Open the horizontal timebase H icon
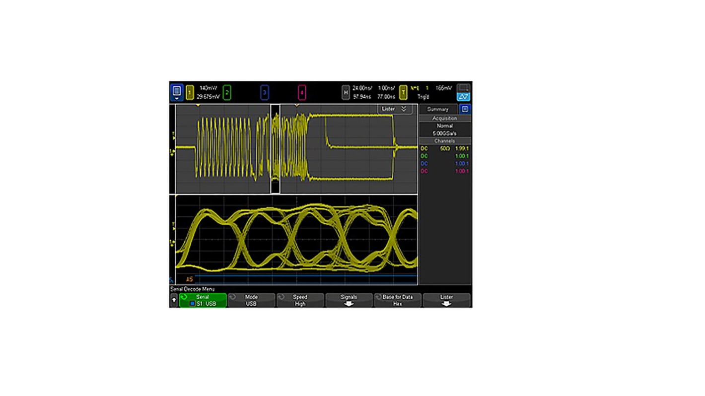The width and height of the screenshot is (705, 396). (346, 92)
